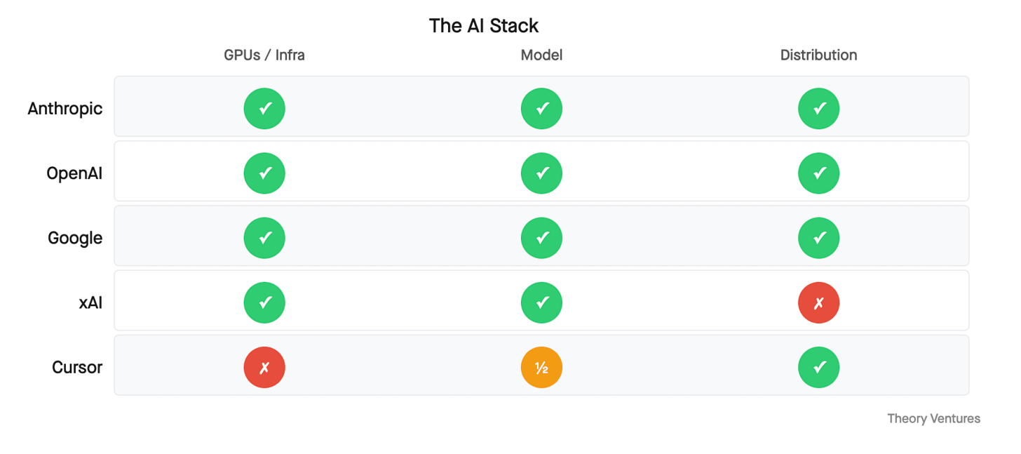Select the Distribution column header
The width and height of the screenshot is (1021, 454).
tap(818, 55)
